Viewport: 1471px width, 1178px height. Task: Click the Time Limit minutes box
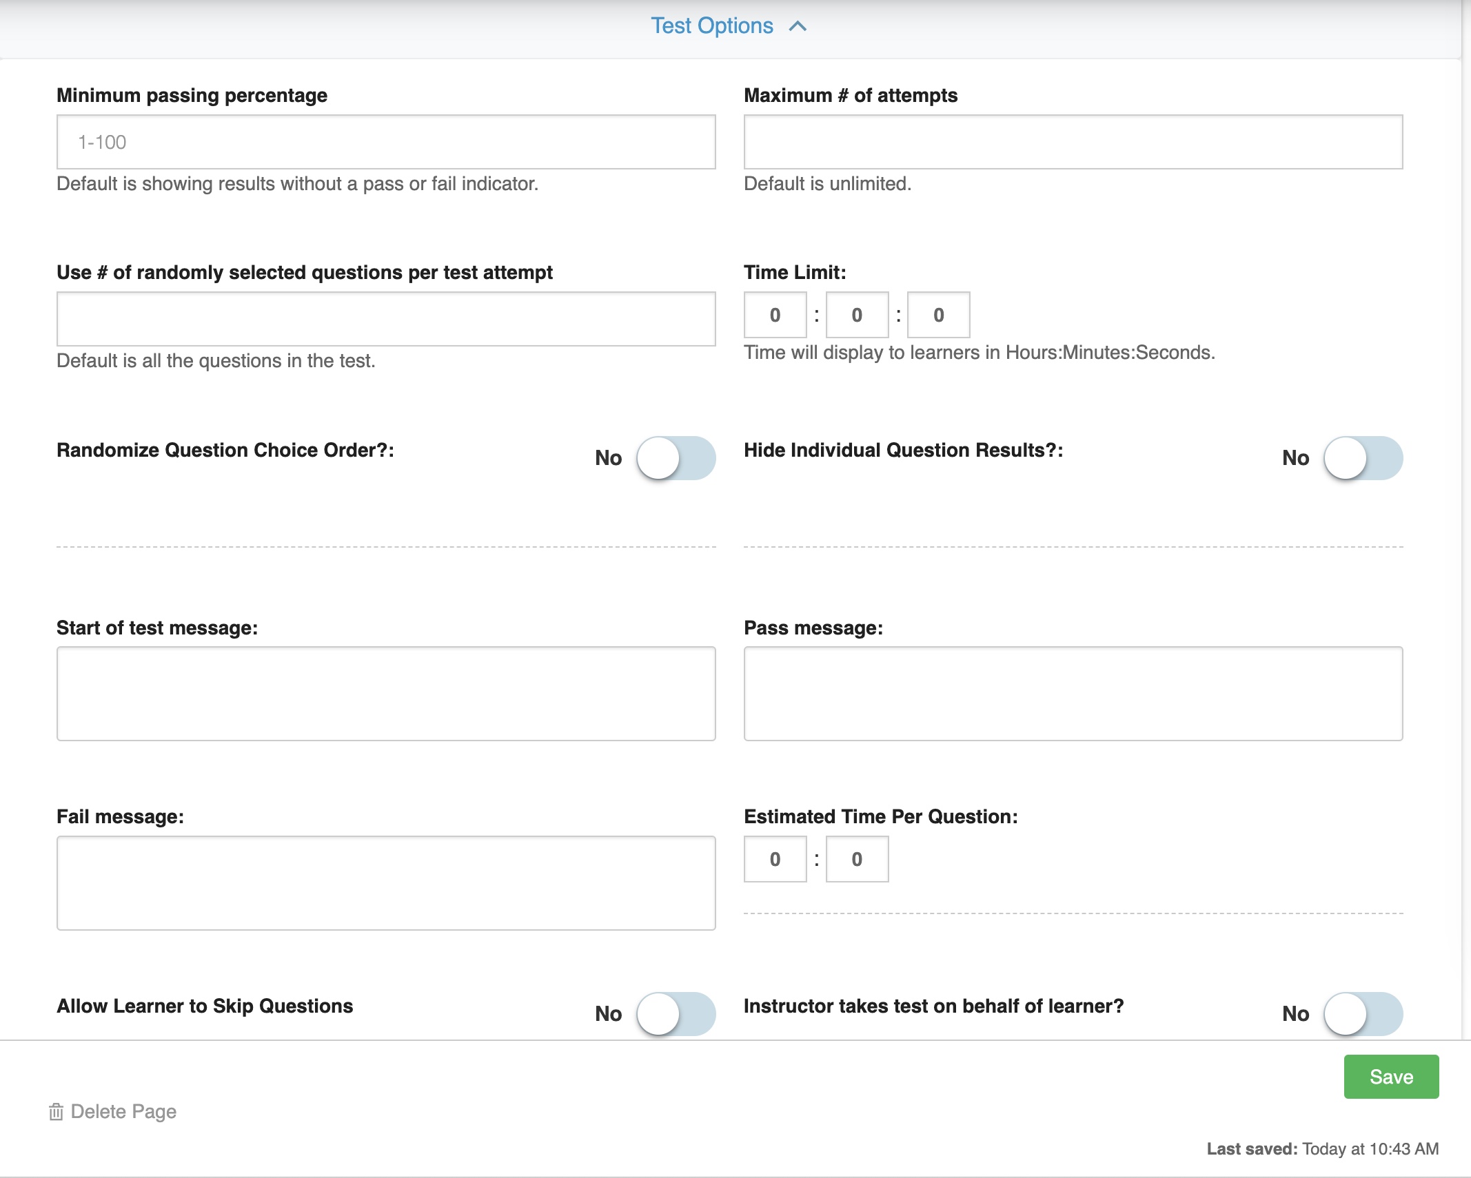pos(856,314)
